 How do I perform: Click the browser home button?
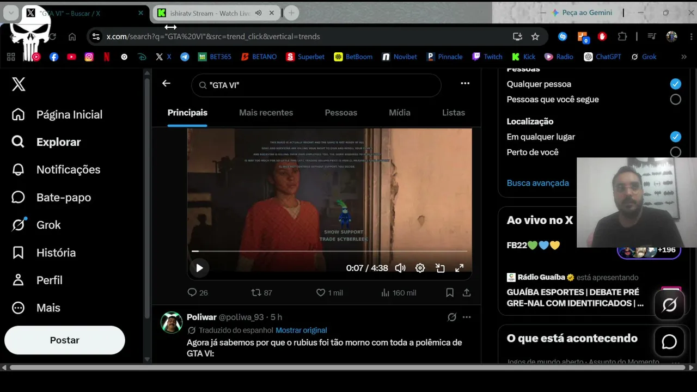72,36
